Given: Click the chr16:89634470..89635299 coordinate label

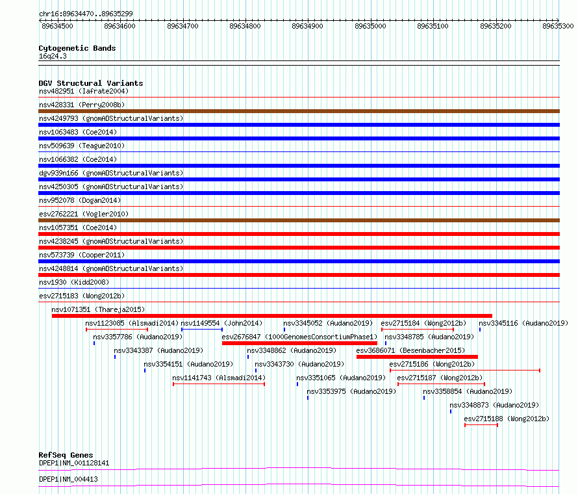Looking at the screenshot, I should pos(86,14).
